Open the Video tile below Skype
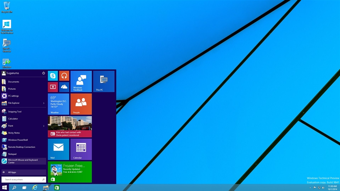 coord(53,87)
